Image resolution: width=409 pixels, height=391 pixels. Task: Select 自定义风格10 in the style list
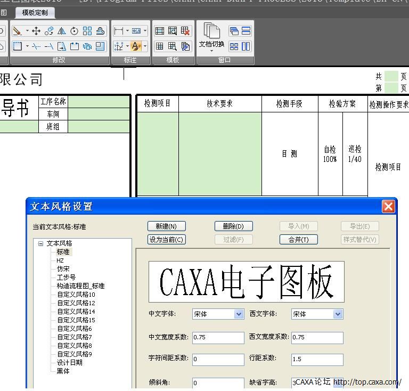[76, 295]
